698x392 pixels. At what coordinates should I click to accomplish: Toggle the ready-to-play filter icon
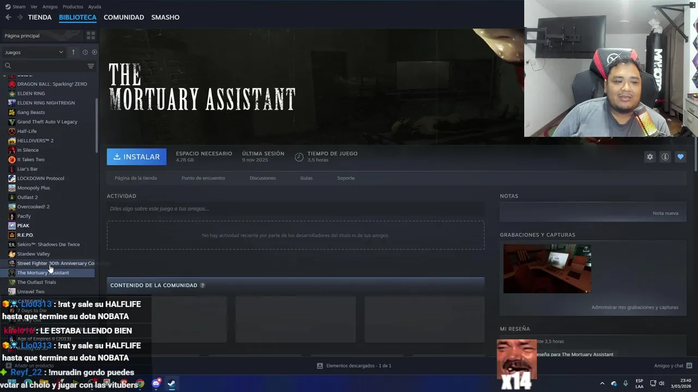[94, 52]
